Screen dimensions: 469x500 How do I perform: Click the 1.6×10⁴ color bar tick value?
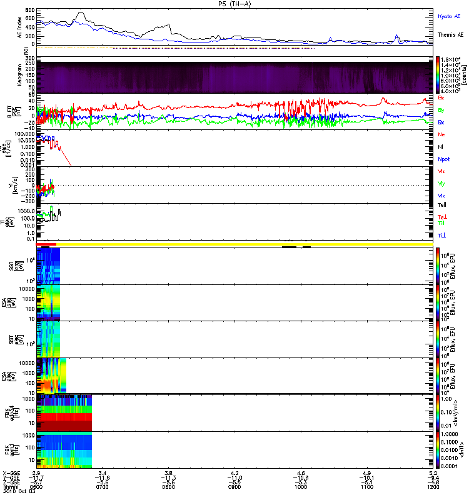pos(450,59)
